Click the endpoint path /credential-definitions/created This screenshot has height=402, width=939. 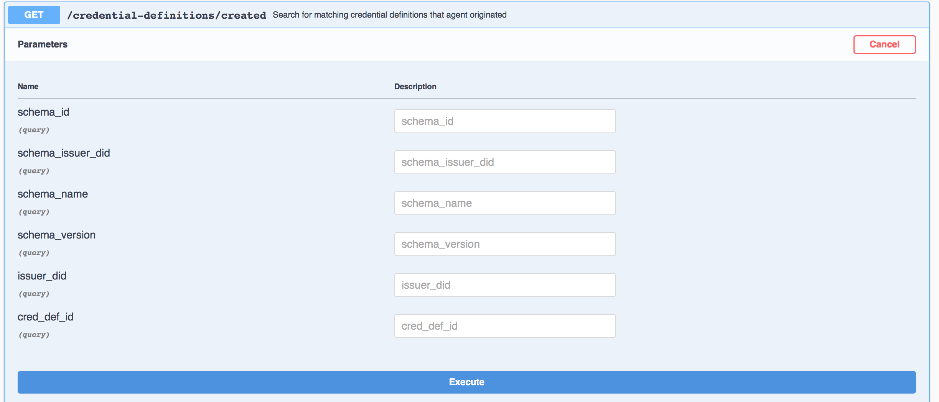[166, 15]
